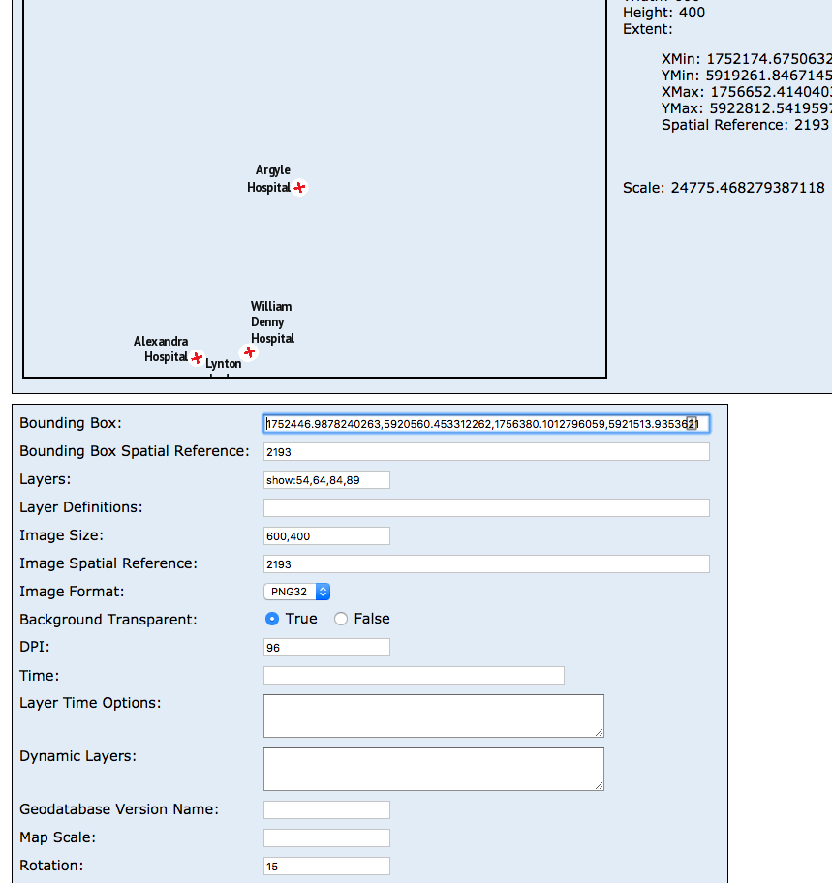Click the Geodatabase Version Name field

pyautogui.click(x=326, y=809)
